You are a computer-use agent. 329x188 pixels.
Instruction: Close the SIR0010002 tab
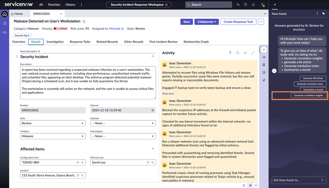[61, 14]
